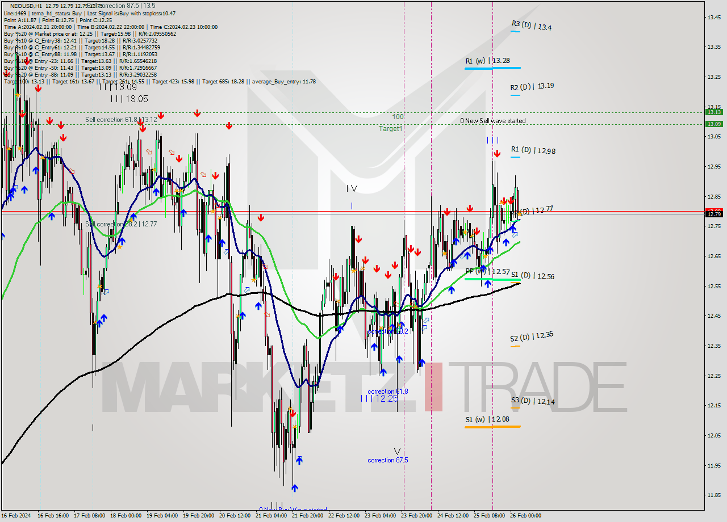This screenshot has height=522, width=727.
Task: Click the PP (w) 12.57 pivot label
Action: click(487, 272)
